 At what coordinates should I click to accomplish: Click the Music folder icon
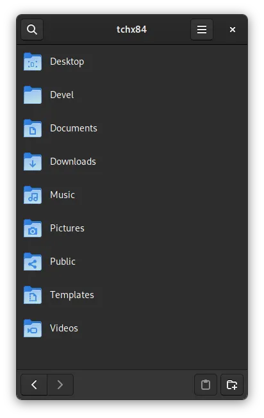(x=33, y=195)
